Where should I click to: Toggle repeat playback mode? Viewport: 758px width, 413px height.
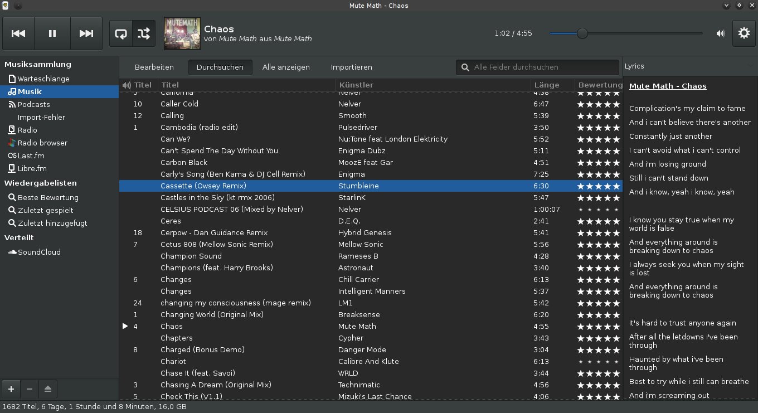120,33
